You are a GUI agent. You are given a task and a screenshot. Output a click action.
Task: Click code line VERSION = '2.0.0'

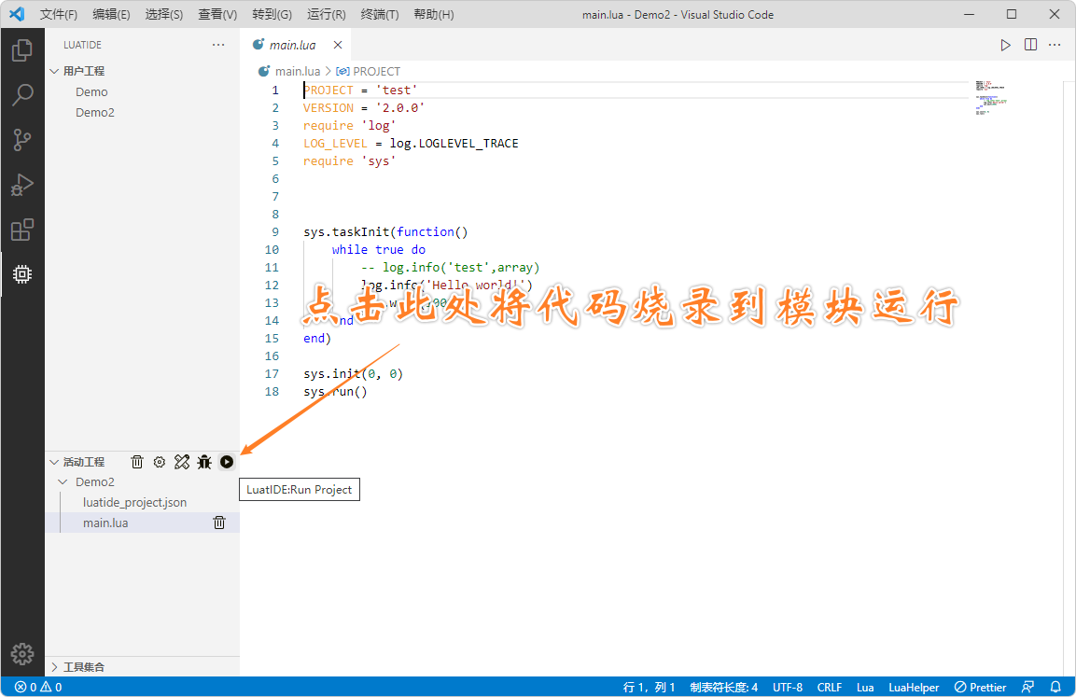[x=364, y=107]
